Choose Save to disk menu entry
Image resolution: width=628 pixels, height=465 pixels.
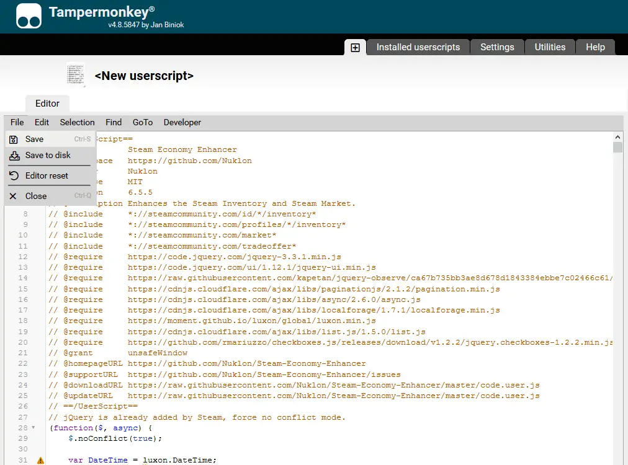click(50, 155)
